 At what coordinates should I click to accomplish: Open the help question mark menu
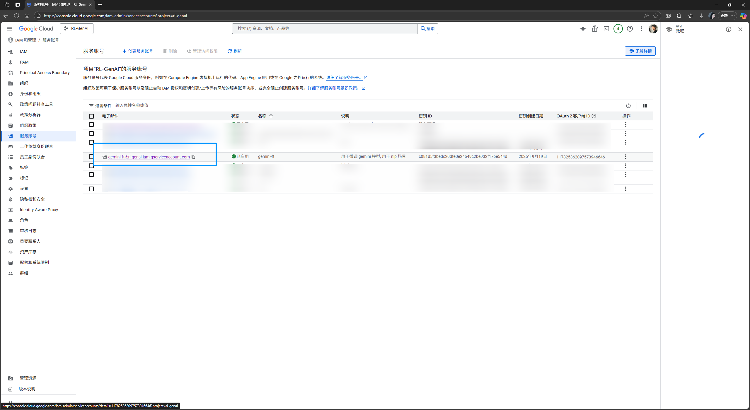630,28
